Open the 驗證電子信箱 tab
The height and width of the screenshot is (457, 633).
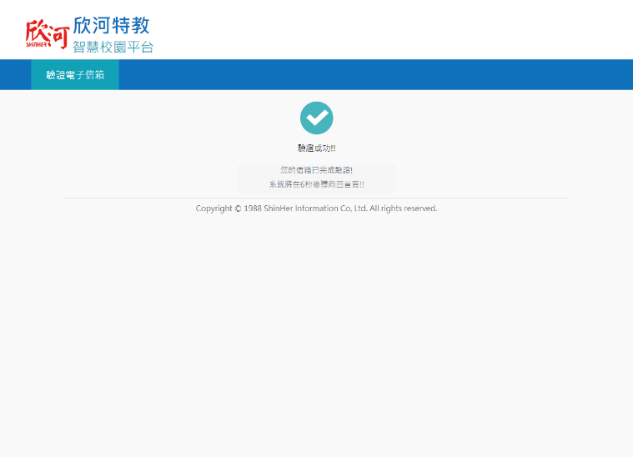click(75, 75)
